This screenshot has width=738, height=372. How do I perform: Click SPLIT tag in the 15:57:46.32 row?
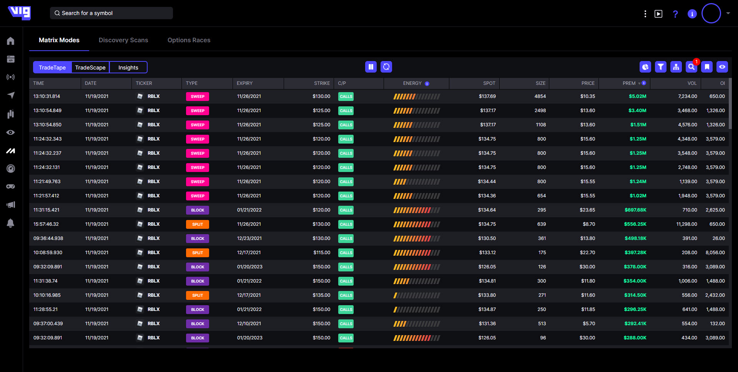pyautogui.click(x=198, y=224)
